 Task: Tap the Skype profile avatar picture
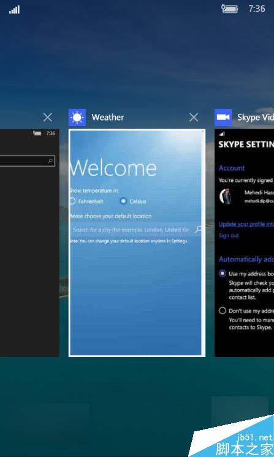point(226,195)
